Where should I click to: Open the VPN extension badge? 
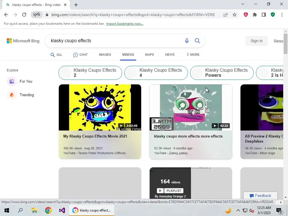tap(36, 15)
